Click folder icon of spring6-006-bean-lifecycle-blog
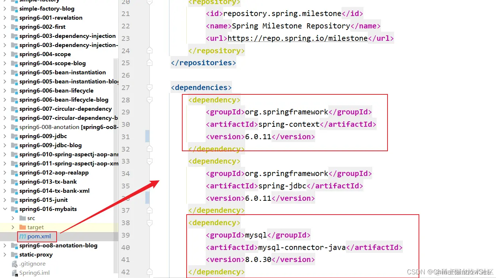This screenshot has height=278, width=496. 14,99
